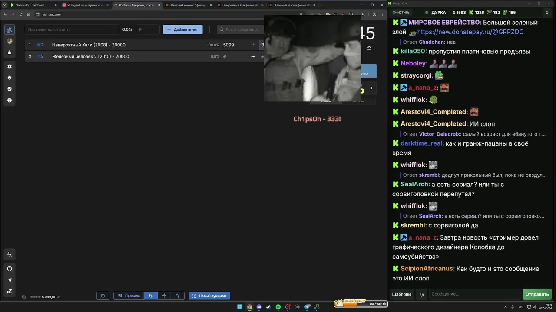Viewport: 556px width, 312px height.
Task: Open Spotify from the taskbar
Action: point(278,307)
